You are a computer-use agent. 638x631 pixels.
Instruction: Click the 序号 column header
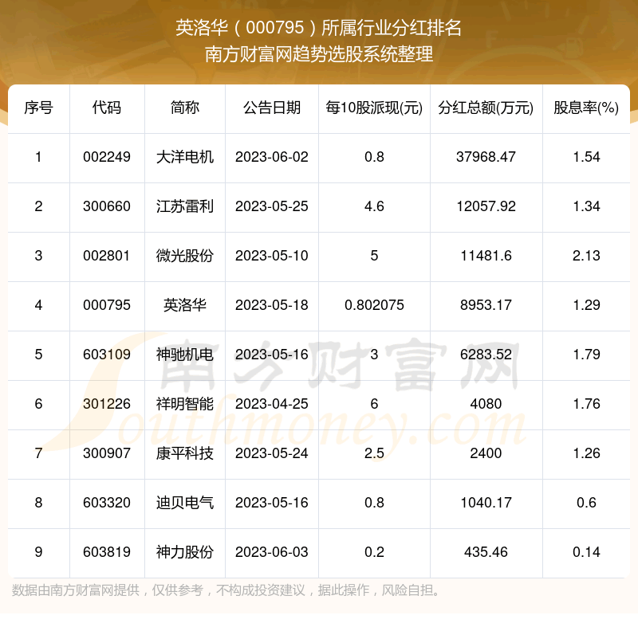(38, 108)
